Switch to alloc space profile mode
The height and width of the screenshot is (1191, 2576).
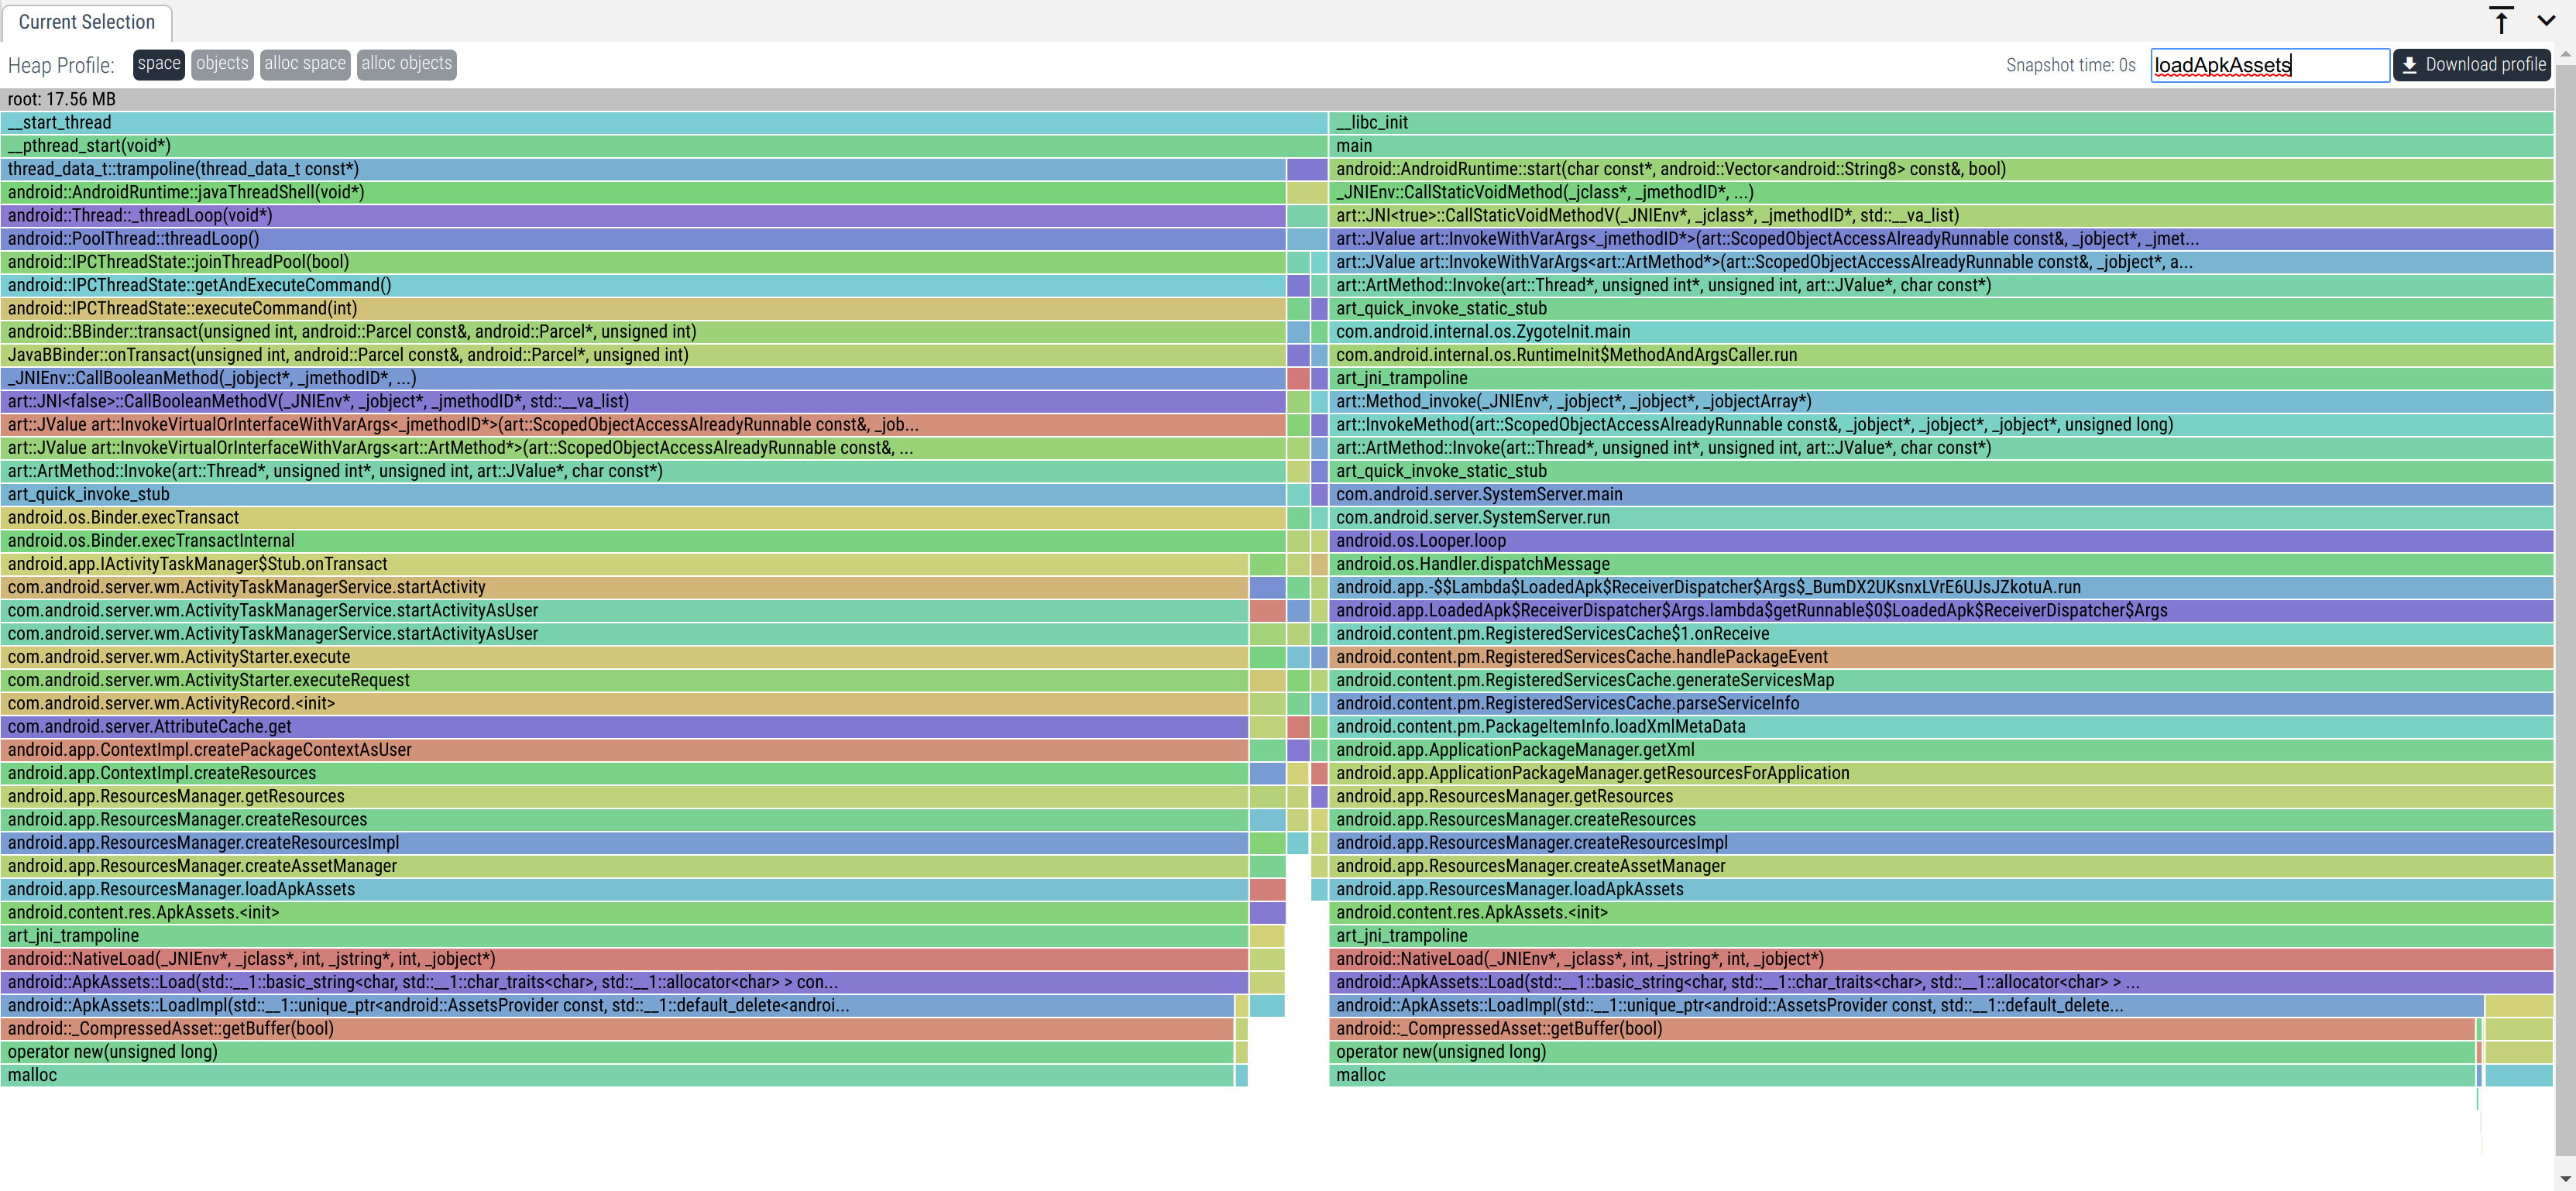(x=305, y=64)
